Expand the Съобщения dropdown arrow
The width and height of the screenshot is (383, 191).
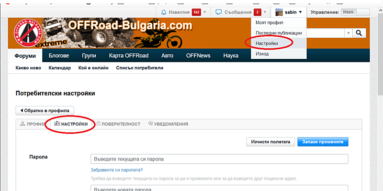point(265,12)
